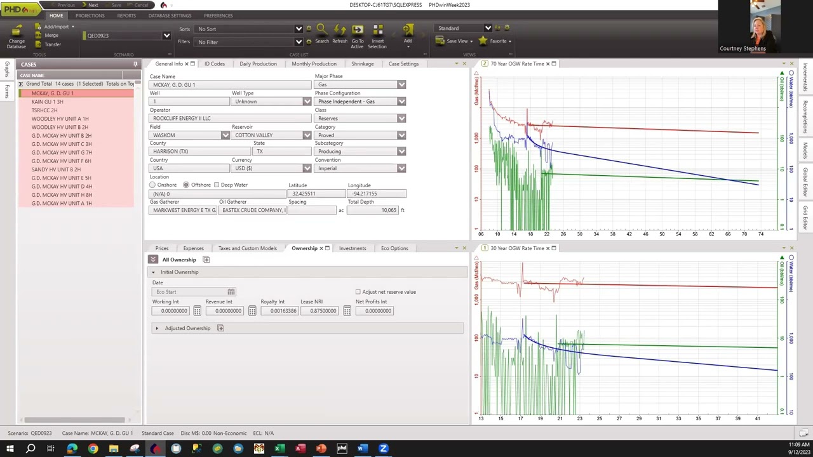Viewport: 813px width, 457px height.
Task: Open the Graphs side tab
Action: 7,69
